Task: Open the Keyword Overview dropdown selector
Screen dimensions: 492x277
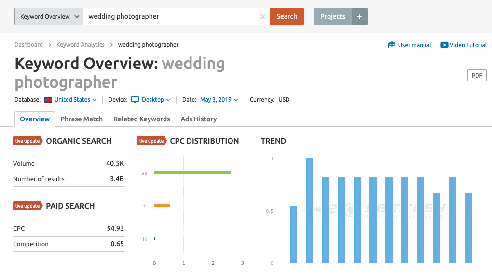Action: click(x=49, y=16)
